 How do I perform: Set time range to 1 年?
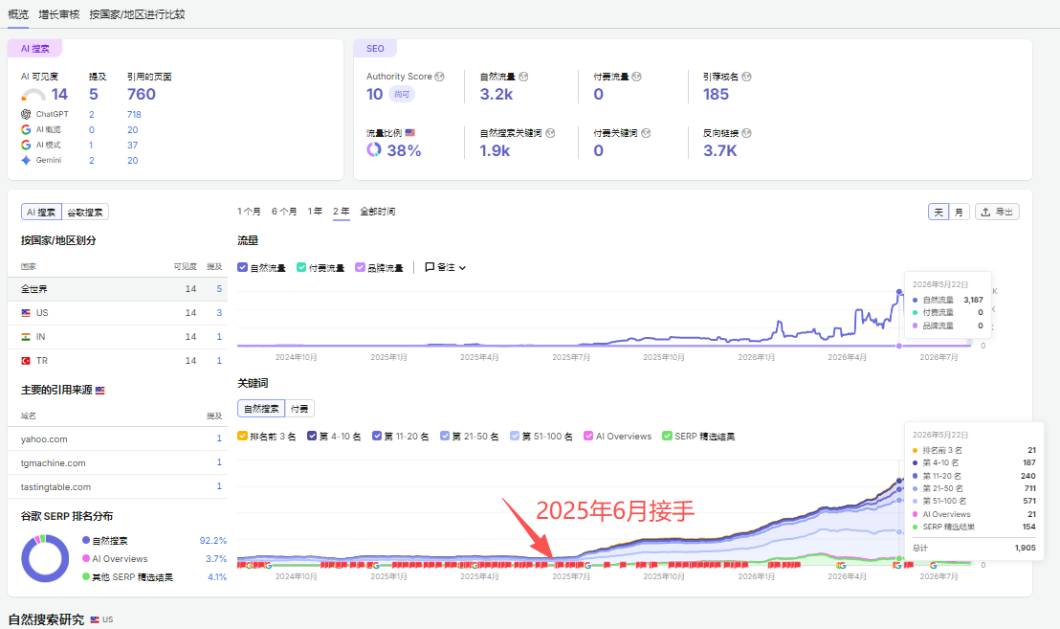click(315, 212)
